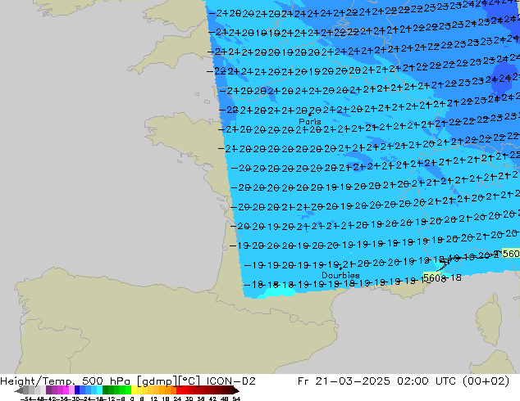Click the '-54' minimum legend value

pos(26,399)
